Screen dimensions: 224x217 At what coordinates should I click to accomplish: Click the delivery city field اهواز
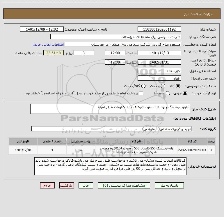coord(159,78)
